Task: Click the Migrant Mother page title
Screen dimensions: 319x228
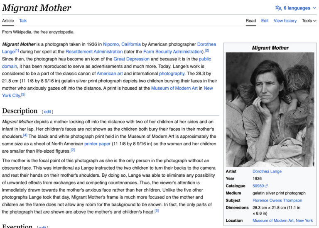Action: 37,8
